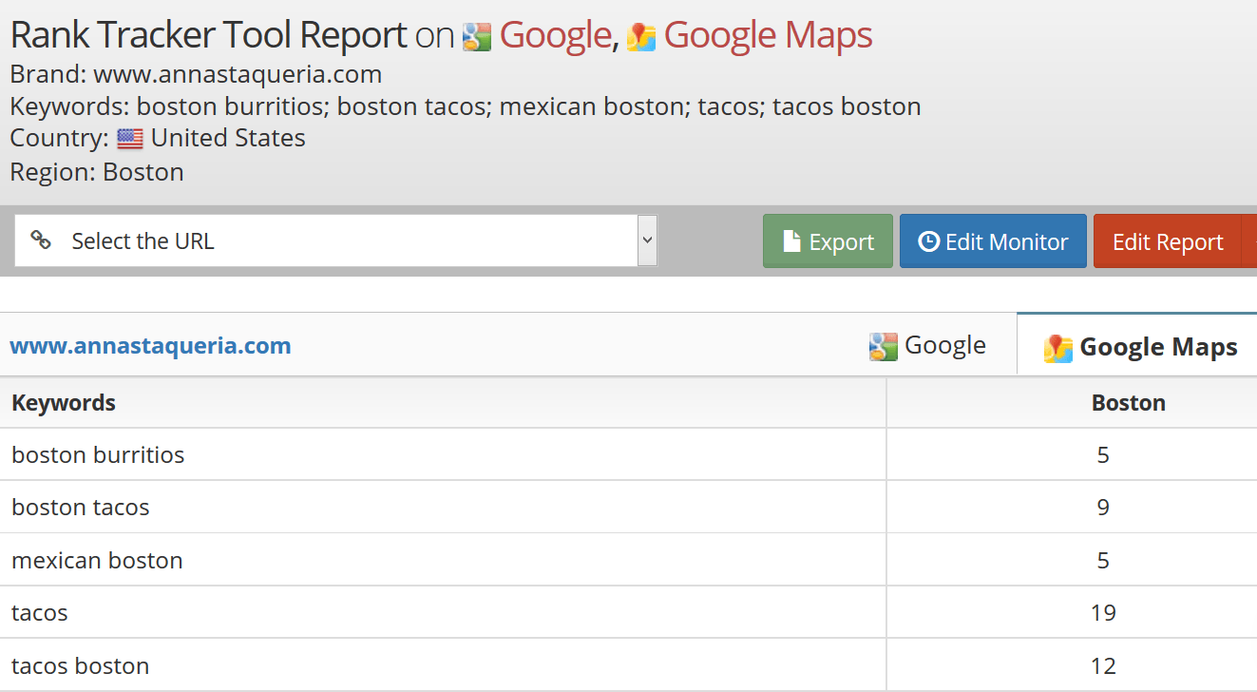The image size is (1257, 692).
Task: Click the Google Maps icon in the report title
Action: 641,37
